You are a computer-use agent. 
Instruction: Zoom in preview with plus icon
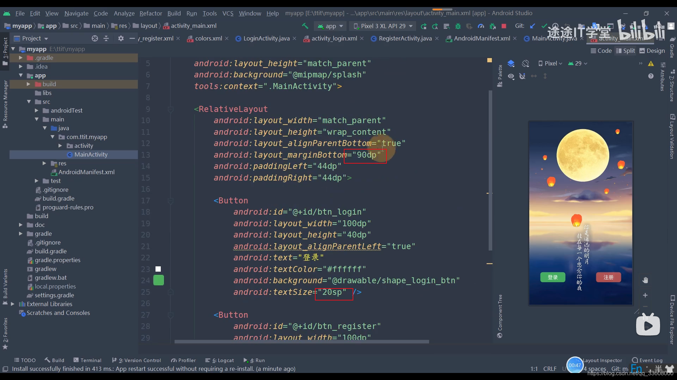(x=645, y=295)
